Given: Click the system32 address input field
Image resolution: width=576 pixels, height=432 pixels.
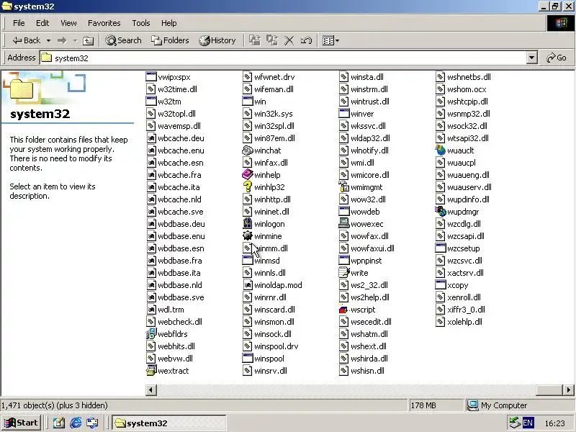Looking at the screenshot, I should [283, 58].
